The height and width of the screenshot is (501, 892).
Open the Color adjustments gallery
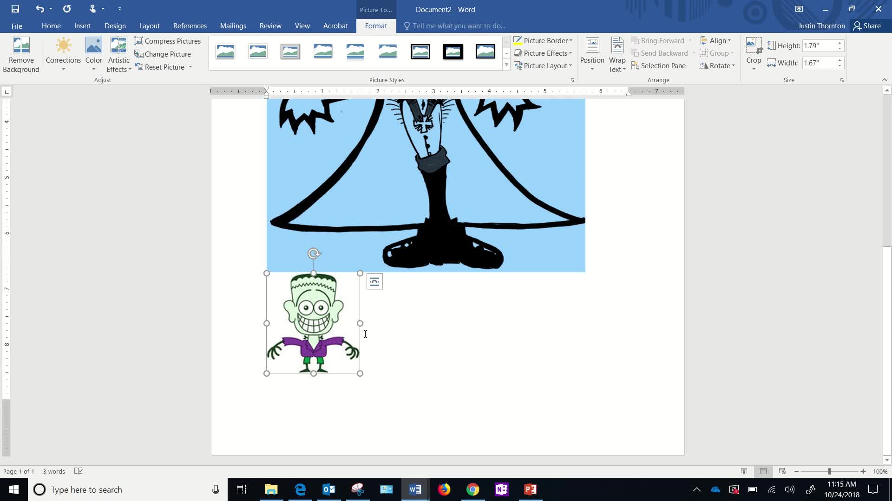point(93,55)
